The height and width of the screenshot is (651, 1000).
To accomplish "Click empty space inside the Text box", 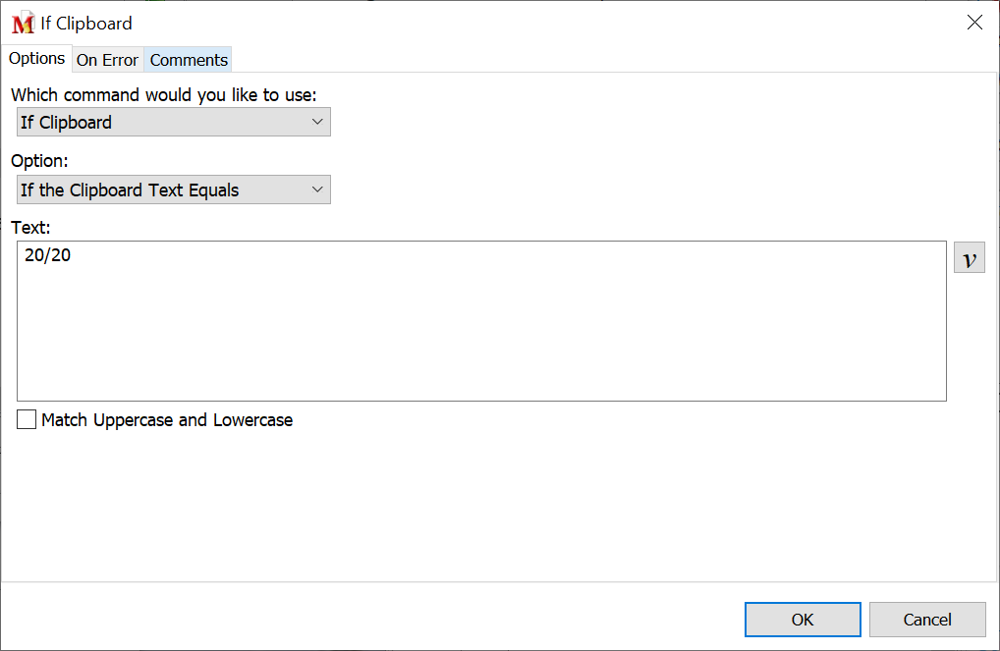I will coord(481,334).
